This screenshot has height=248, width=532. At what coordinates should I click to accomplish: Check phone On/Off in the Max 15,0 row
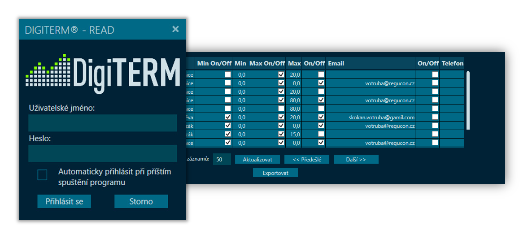pos(435,134)
